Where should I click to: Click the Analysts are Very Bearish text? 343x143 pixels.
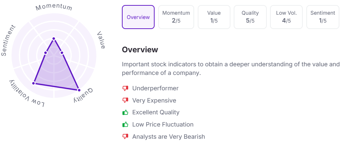[x=168, y=137]
